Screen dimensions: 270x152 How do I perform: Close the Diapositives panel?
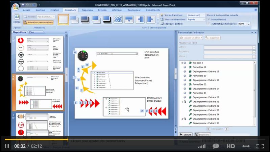(66, 32)
